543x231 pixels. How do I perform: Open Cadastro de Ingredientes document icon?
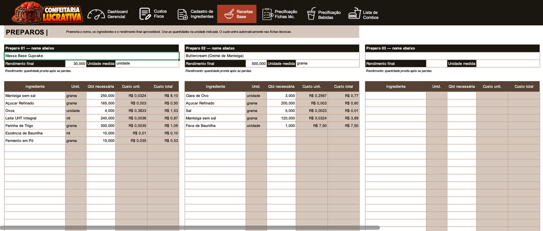pos(183,15)
